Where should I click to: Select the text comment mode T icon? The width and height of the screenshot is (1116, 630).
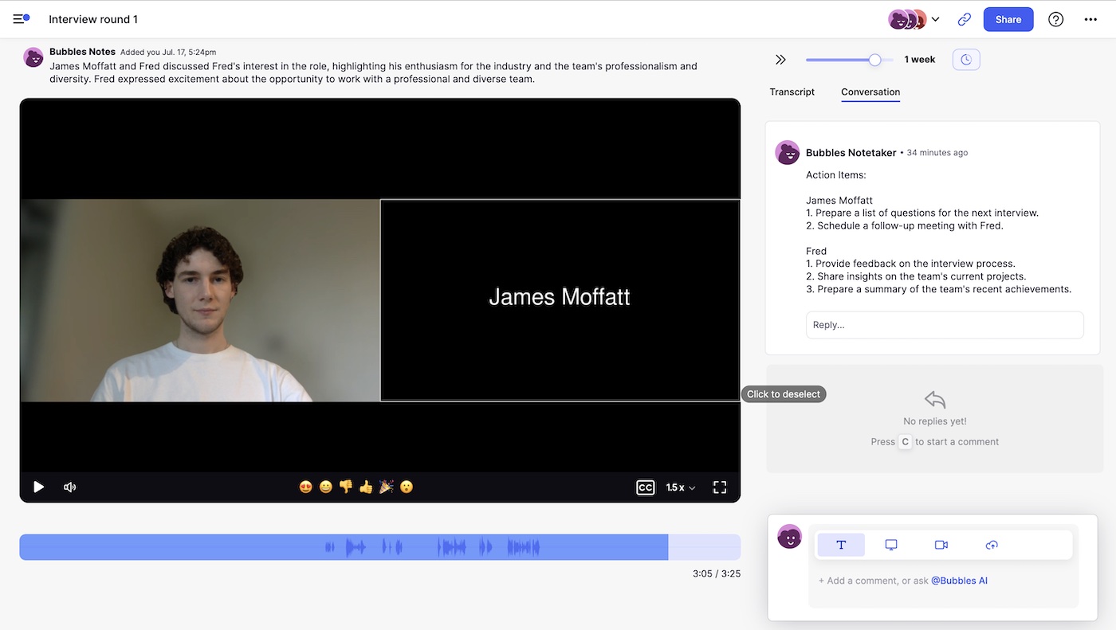[x=841, y=545]
